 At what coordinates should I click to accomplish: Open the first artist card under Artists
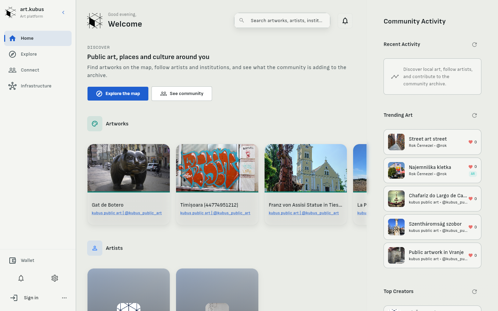pos(129,290)
